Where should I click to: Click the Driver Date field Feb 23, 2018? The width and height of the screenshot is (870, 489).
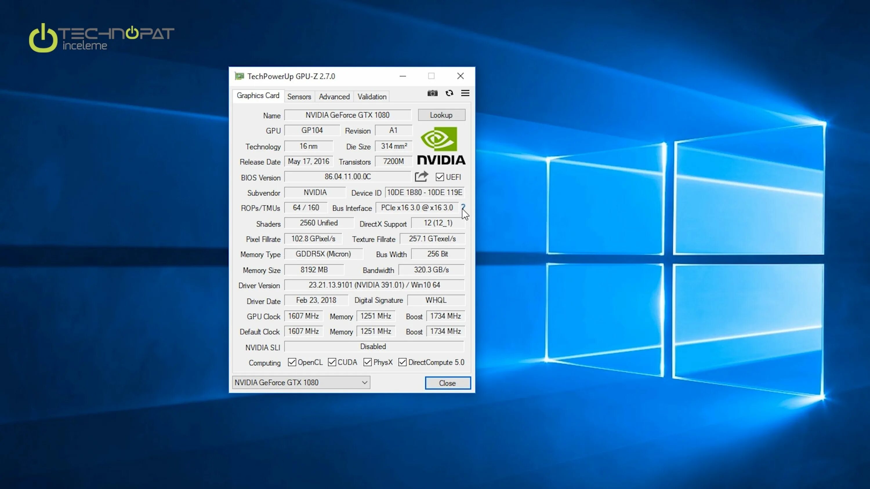tap(316, 300)
